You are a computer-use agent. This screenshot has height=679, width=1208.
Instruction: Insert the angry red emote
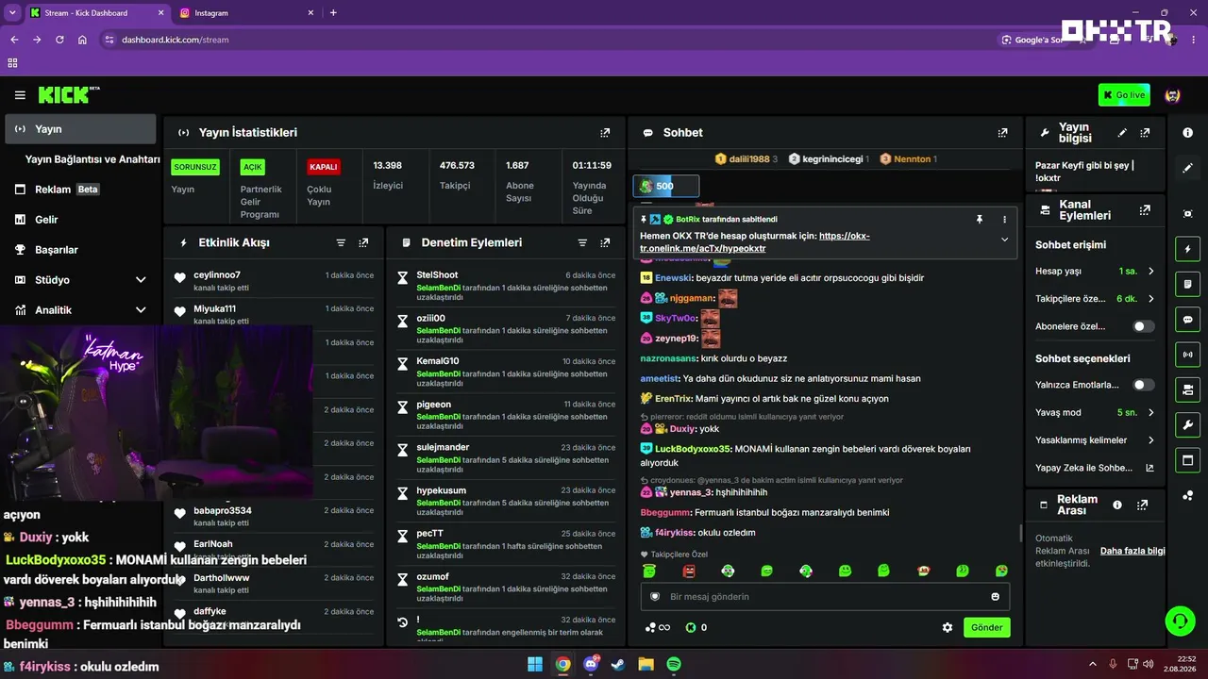(x=689, y=571)
